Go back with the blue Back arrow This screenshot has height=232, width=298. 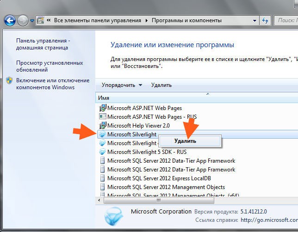(x=10, y=20)
